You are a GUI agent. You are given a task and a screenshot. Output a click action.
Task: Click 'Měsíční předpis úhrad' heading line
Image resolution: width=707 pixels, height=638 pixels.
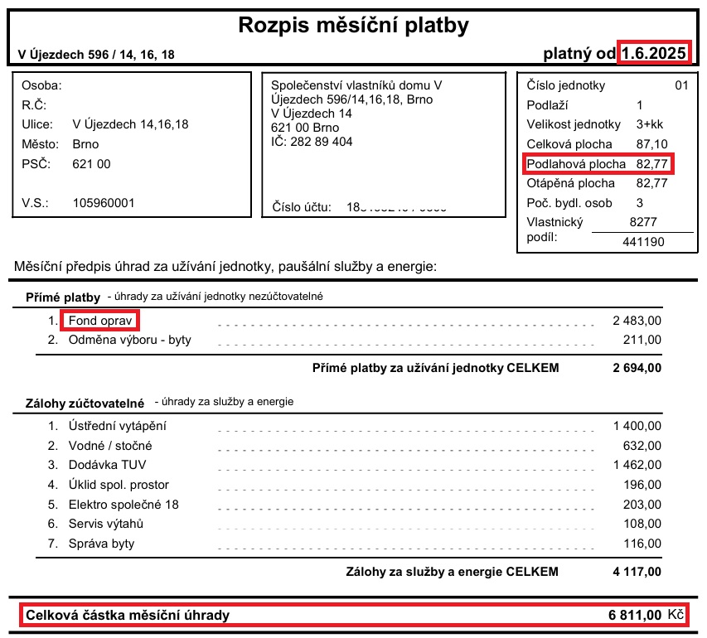[225, 267]
